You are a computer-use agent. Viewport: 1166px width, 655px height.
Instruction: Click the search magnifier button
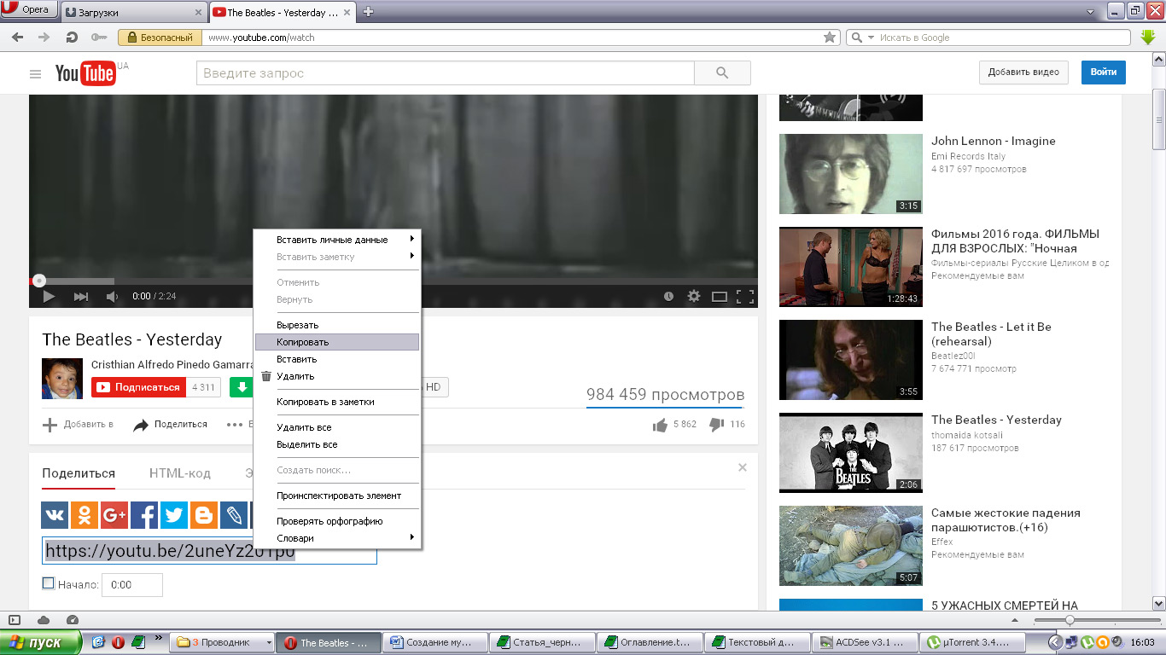(722, 73)
